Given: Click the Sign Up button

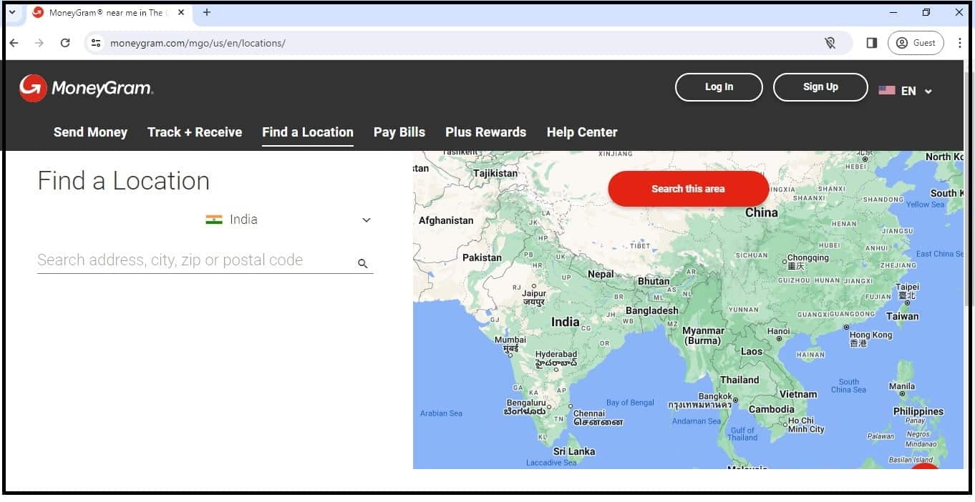Looking at the screenshot, I should [x=820, y=87].
